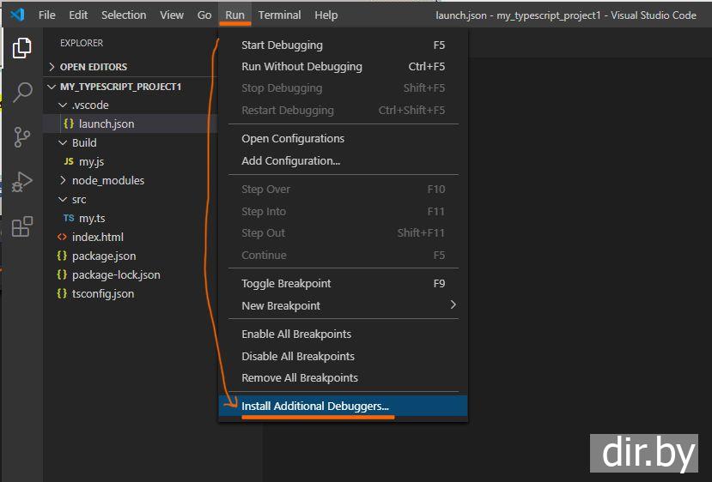Select the node_modules folder name
The image size is (712, 482).
pyautogui.click(x=108, y=180)
